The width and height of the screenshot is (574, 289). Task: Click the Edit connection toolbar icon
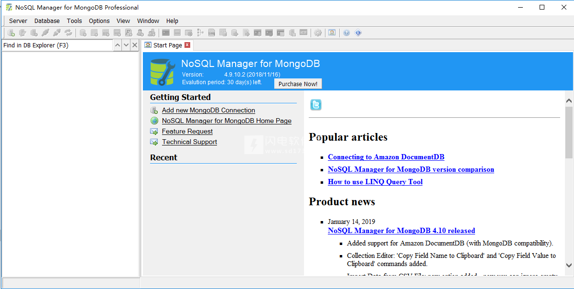click(x=22, y=33)
